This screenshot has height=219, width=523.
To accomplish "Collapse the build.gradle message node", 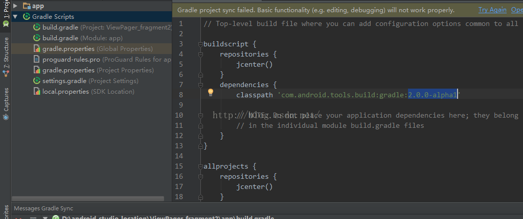I will pyautogui.click(x=46, y=218).
